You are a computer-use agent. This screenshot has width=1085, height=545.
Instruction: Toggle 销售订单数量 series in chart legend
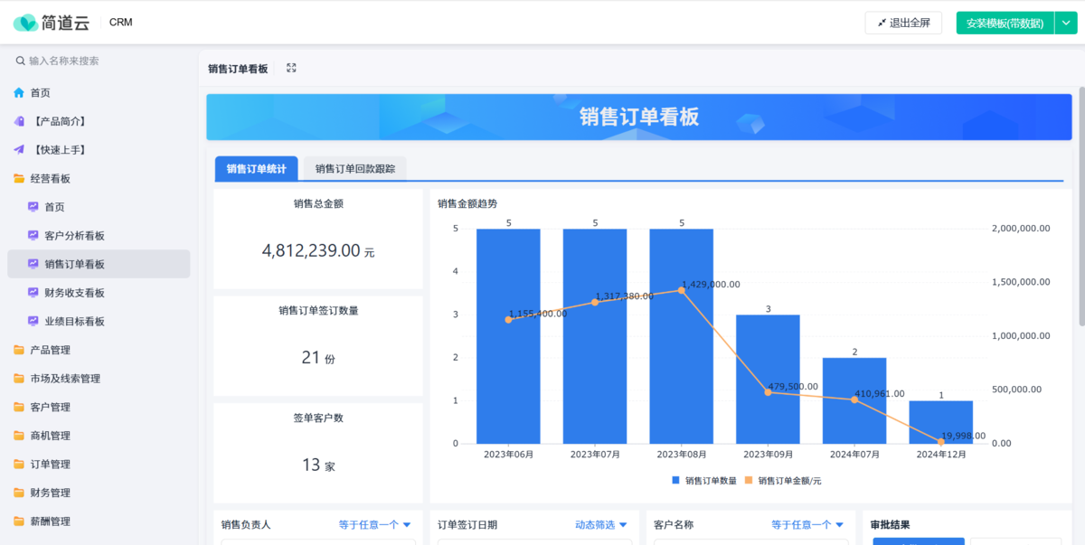pyautogui.click(x=704, y=481)
